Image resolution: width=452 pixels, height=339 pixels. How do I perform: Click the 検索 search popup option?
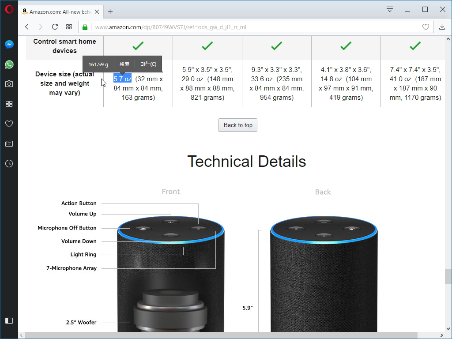point(124,64)
